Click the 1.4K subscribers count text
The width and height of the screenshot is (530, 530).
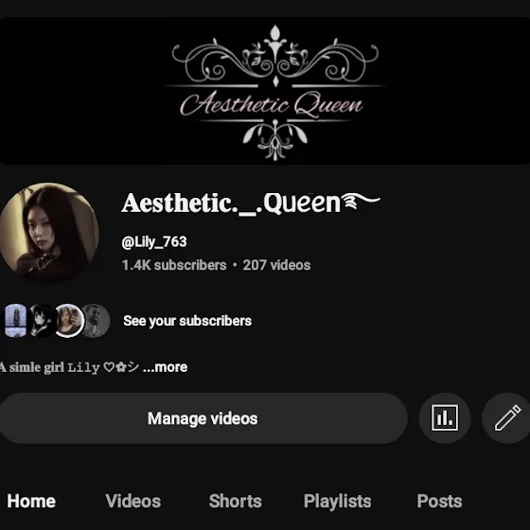174,265
